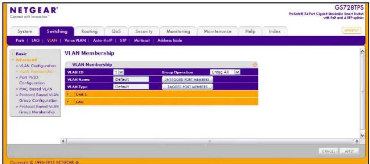Image resolution: width=370 pixels, height=164 pixels.
Task: Switch to the QoS tab
Action: tap(116, 31)
